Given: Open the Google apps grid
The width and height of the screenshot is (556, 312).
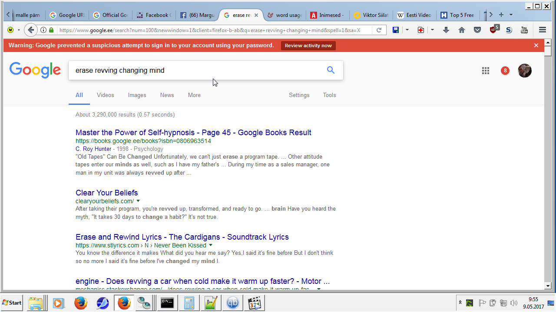Looking at the screenshot, I should pyautogui.click(x=486, y=71).
